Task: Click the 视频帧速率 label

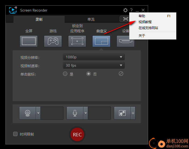Action: click(x=30, y=66)
